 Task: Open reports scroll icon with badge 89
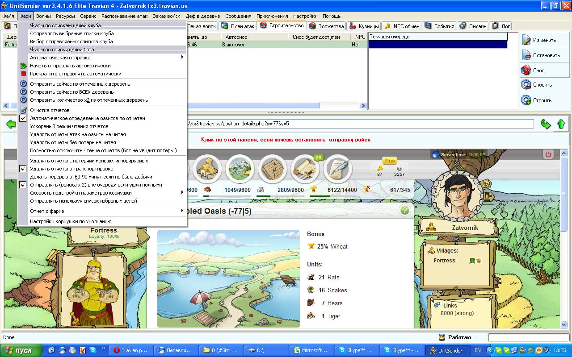tap(305, 169)
